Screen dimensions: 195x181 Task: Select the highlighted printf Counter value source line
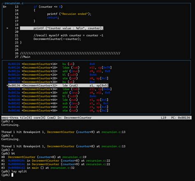tap(62, 28)
